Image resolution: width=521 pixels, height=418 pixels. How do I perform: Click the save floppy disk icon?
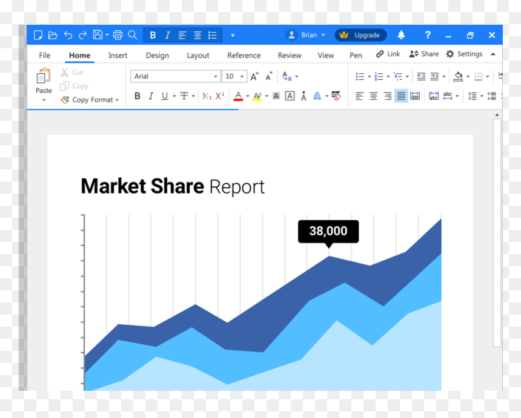[x=98, y=35]
